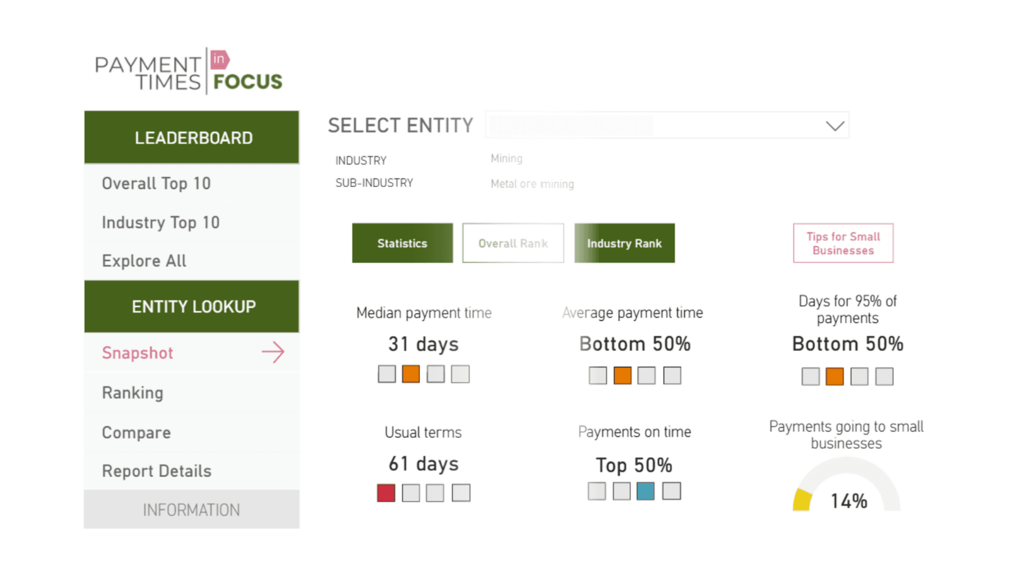Toggle the Industry Rank view
This screenshot has width=1017, height=572.
tap(624, 243)
